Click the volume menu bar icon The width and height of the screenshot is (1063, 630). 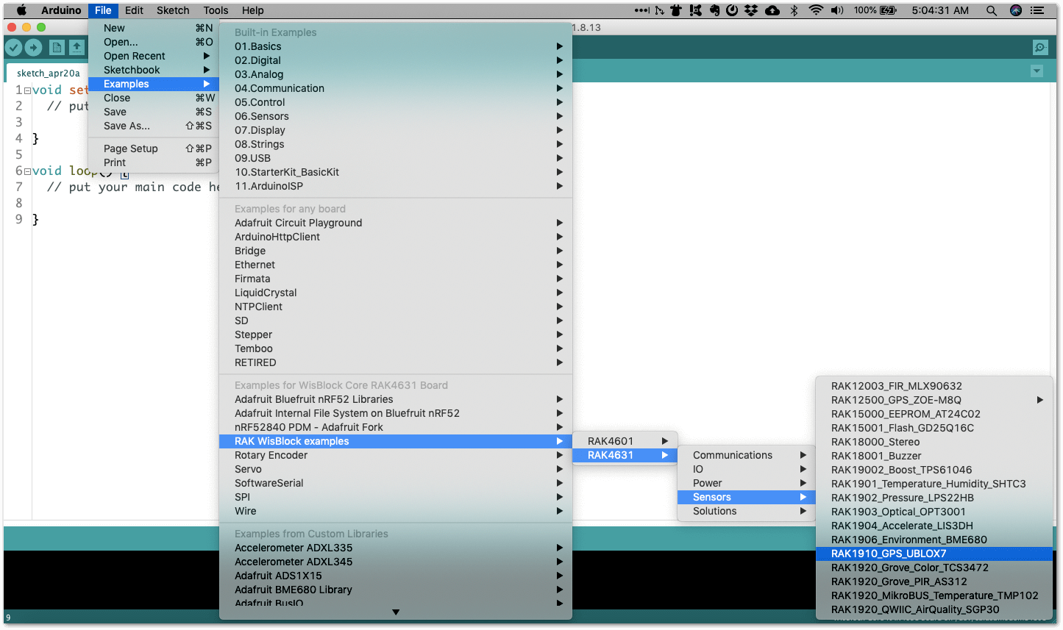tap(837, 10)
